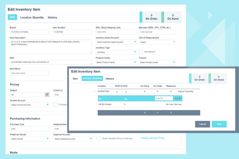
Task: Click the Cancel button
Action: tap(202, 124)
